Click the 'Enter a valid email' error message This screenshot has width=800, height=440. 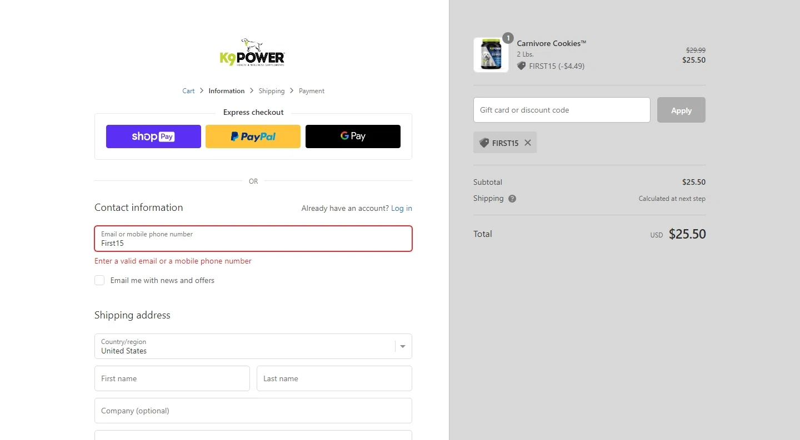tap(173, 261)
